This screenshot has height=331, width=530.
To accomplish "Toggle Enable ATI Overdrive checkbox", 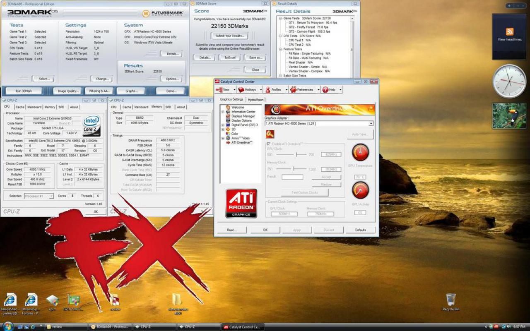I will click(269, 143).
